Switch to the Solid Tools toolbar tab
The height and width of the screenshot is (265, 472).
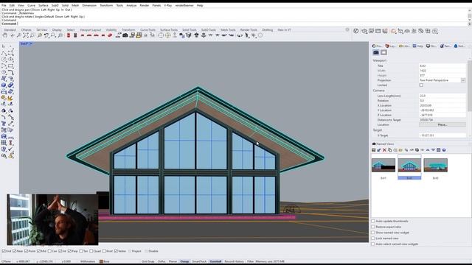click(x=189, y=30)
